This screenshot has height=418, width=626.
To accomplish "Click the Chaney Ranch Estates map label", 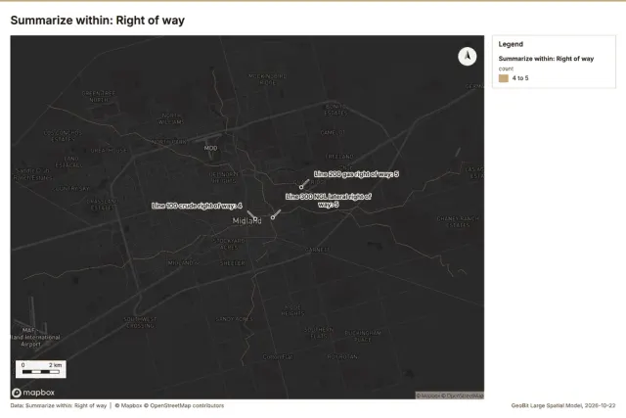I will [458, 222].
